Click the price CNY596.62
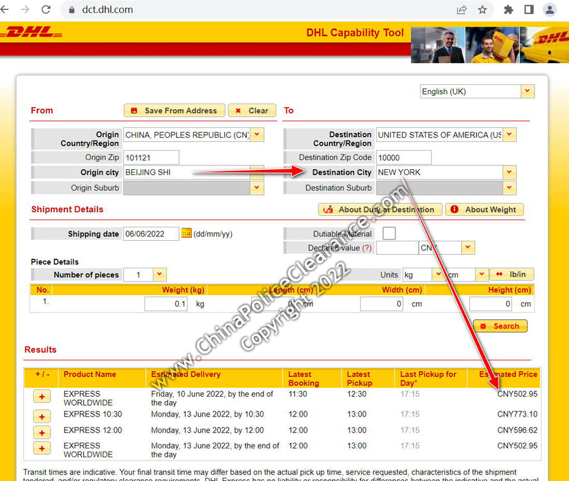The image size is (569, 481). [x=517, y=431]
